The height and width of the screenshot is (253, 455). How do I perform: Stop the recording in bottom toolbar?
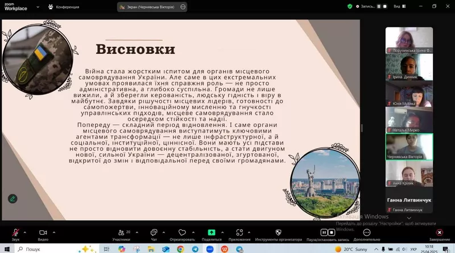pos(332,233)
